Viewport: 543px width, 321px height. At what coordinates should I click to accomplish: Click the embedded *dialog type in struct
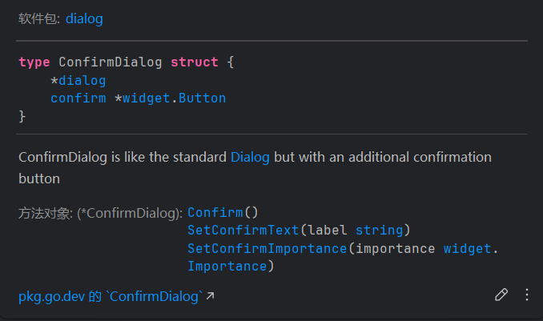[x=82, y=80]
